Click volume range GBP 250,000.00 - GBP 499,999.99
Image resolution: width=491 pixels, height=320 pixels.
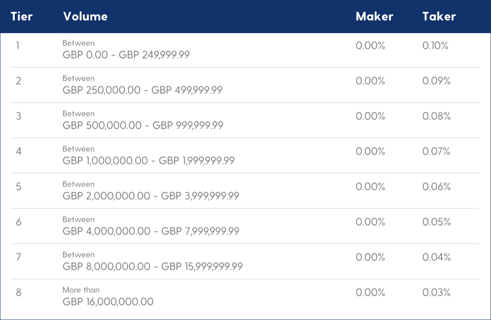[x=142, y=90]
